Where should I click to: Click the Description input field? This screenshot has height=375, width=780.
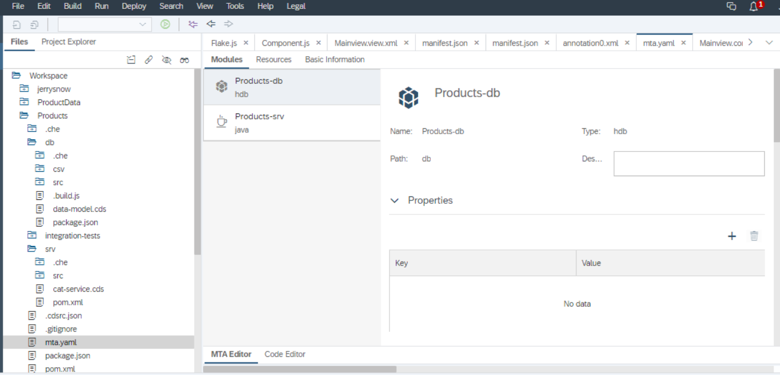689,164
